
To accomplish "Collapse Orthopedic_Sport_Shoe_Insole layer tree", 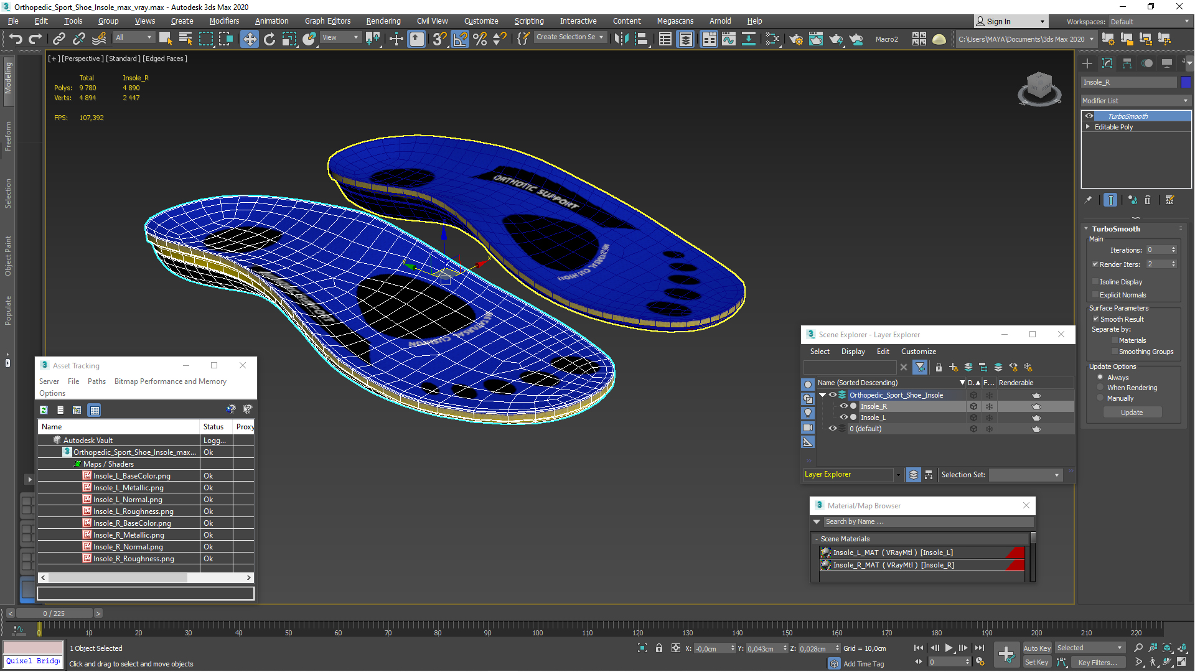I will click(x=822, y=394).
